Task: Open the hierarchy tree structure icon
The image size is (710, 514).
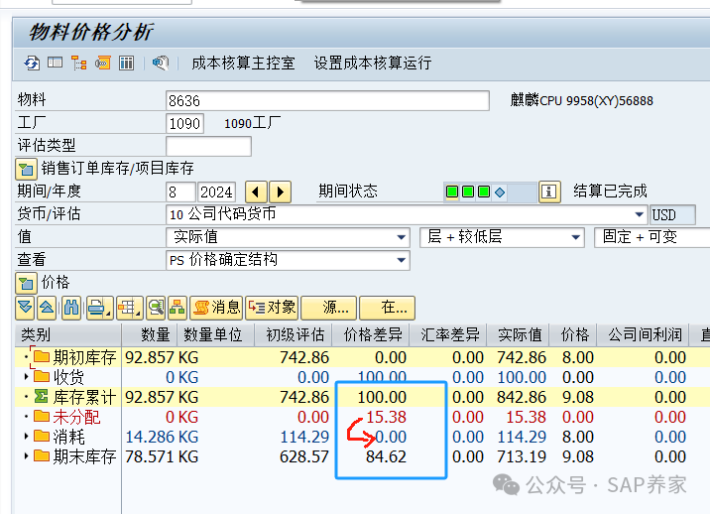Action: coord(78,63)
